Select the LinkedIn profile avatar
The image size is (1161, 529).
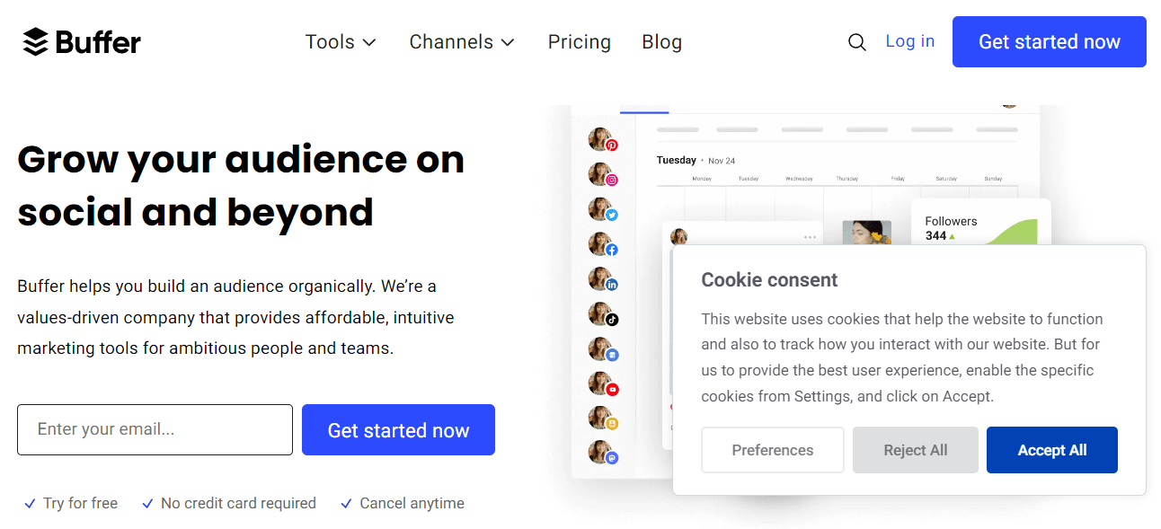pyautogui.click(x=601, y=280)
